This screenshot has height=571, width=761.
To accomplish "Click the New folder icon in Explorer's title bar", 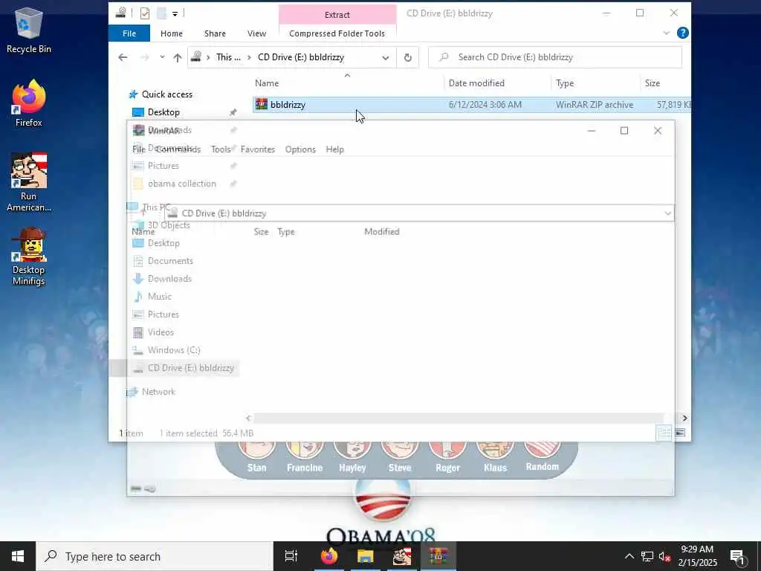I will coord(161,13).
